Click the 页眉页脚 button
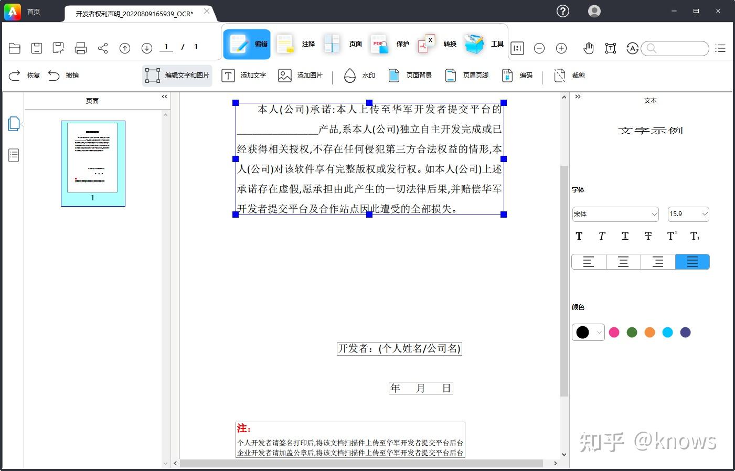This screenshot has height=471, width=735. point(466,76)
